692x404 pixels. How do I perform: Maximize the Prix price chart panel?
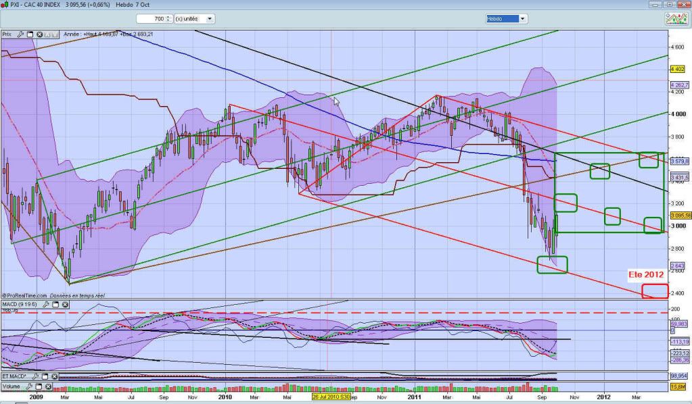pos(30,33)
